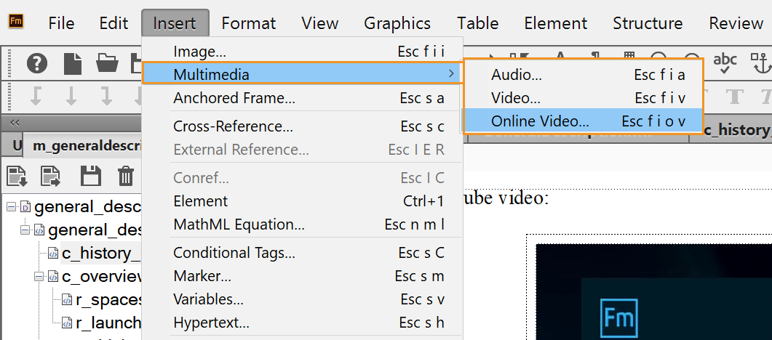Select Cross-Reference from Insert menu
772x340 pixels.
[233, 126]
